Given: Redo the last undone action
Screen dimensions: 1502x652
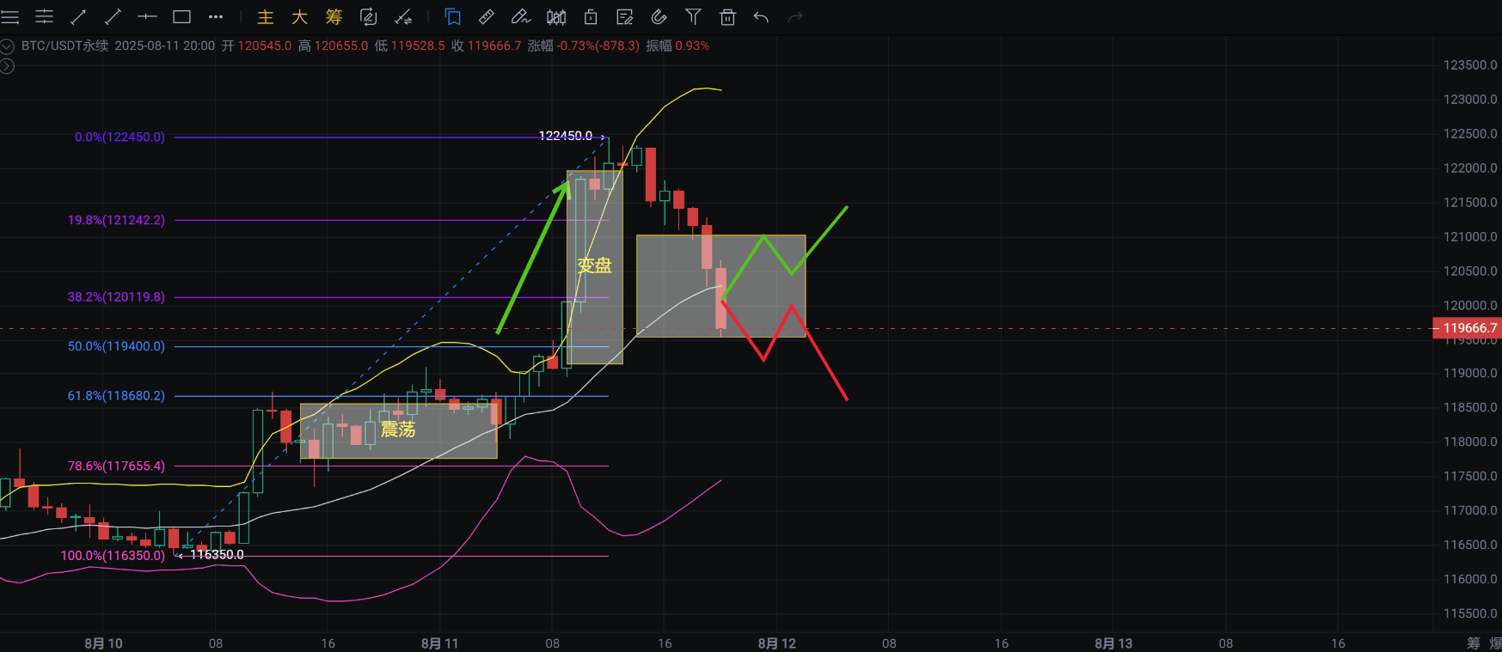Looking at the screenshot, I should (x=795, y=16).
